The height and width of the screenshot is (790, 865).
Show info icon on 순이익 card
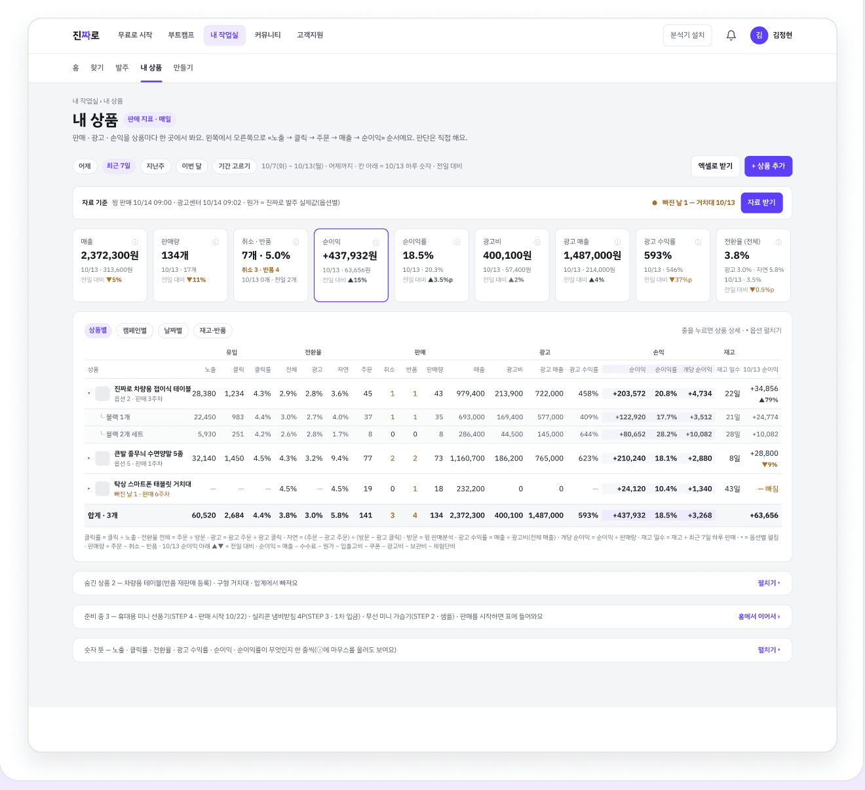[x=376, y=242]
